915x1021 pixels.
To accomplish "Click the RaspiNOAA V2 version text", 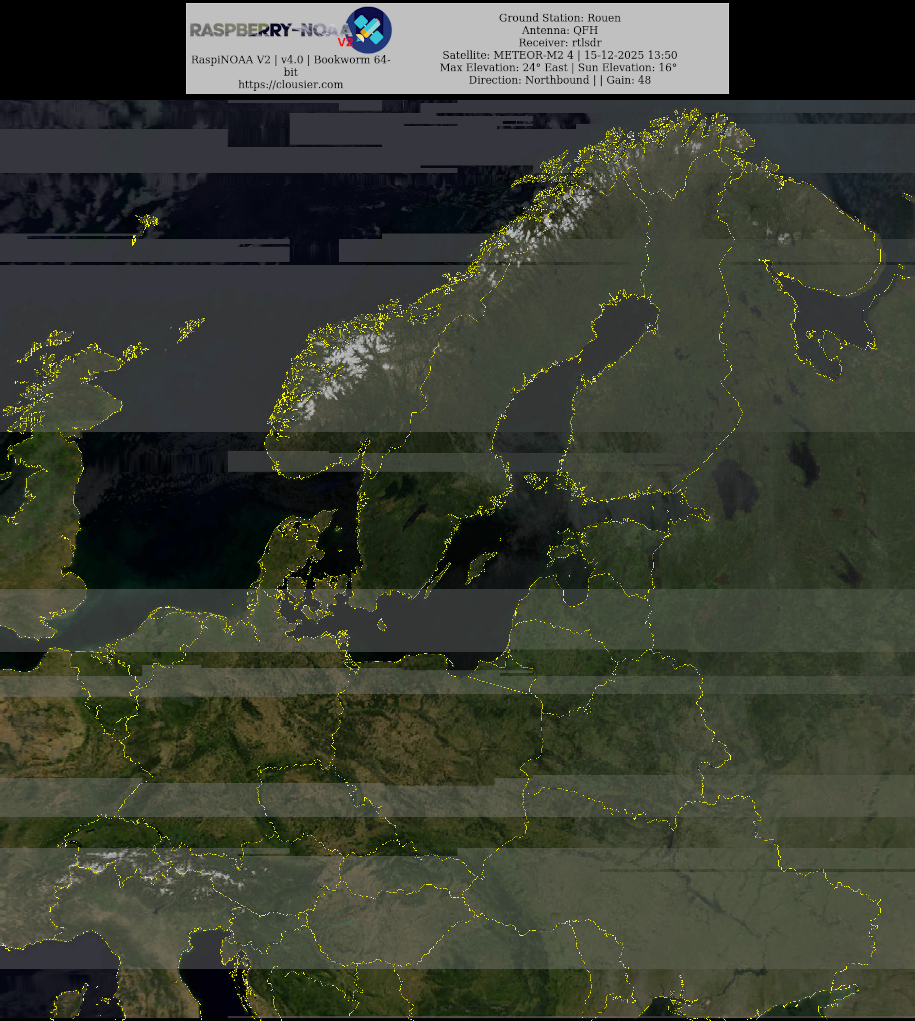I will [x=291, y=60].
